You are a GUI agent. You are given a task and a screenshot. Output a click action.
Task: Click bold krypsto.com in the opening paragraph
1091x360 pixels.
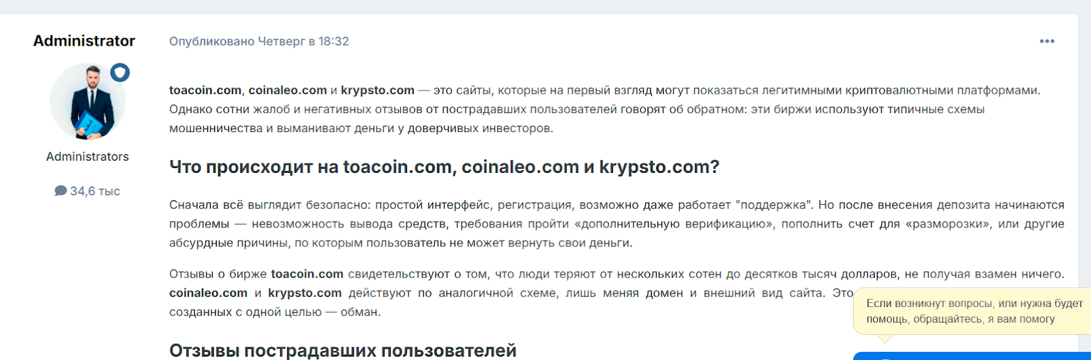click(378, 91)
